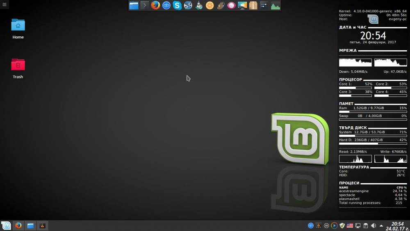The image size is (410, 231).
Task: Open the green graph system monitor icon
Action: click(276, 5)
